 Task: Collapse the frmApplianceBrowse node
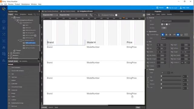[15, 20]
